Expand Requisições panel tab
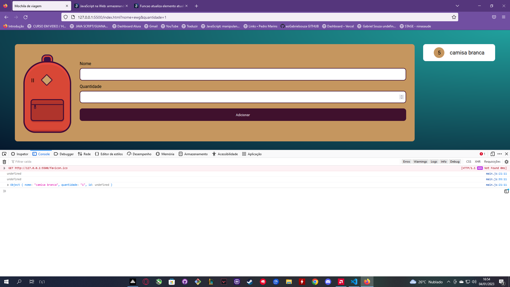 point(492,162)
